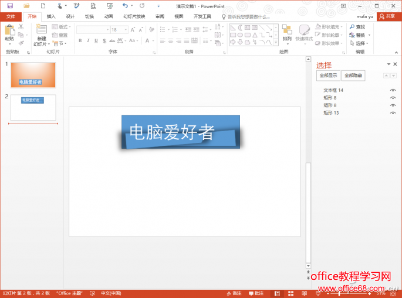Image resolution: width=402 pixels, height=298 pixels.
Task: Open the font size dropdown
Action: tap(126, 29)
